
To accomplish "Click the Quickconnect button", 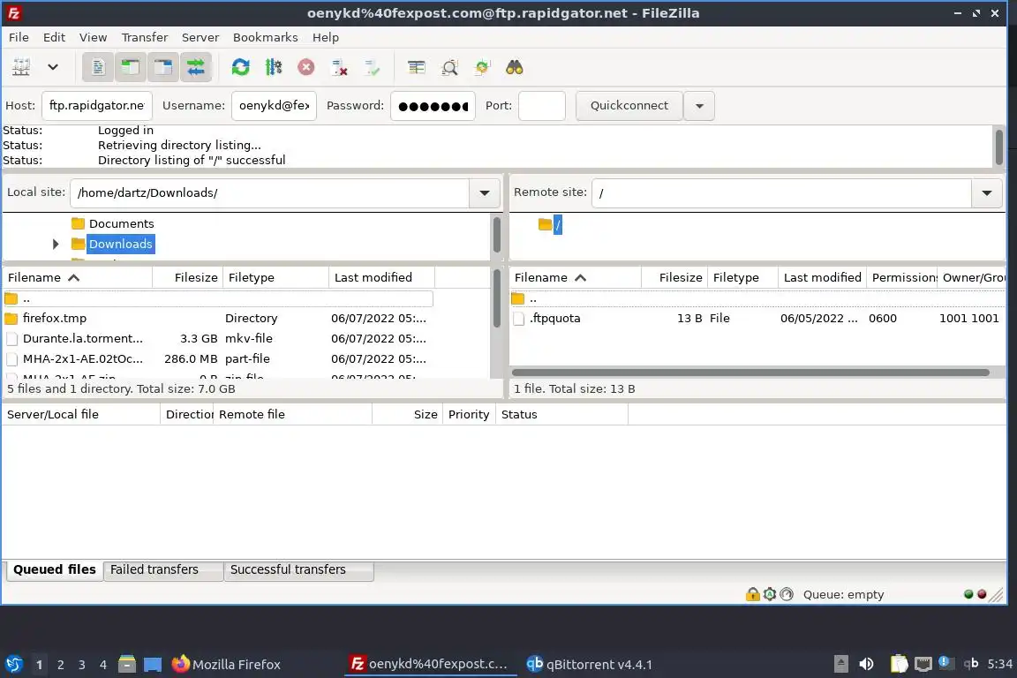I will (629, 106).
